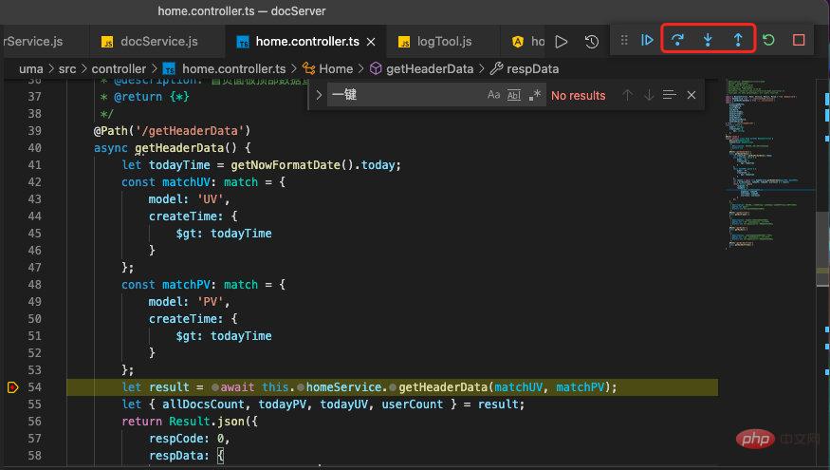Toggle Use Regular Expression in find widget
This screenshot has width=830, height=470.
click(535, 95)
